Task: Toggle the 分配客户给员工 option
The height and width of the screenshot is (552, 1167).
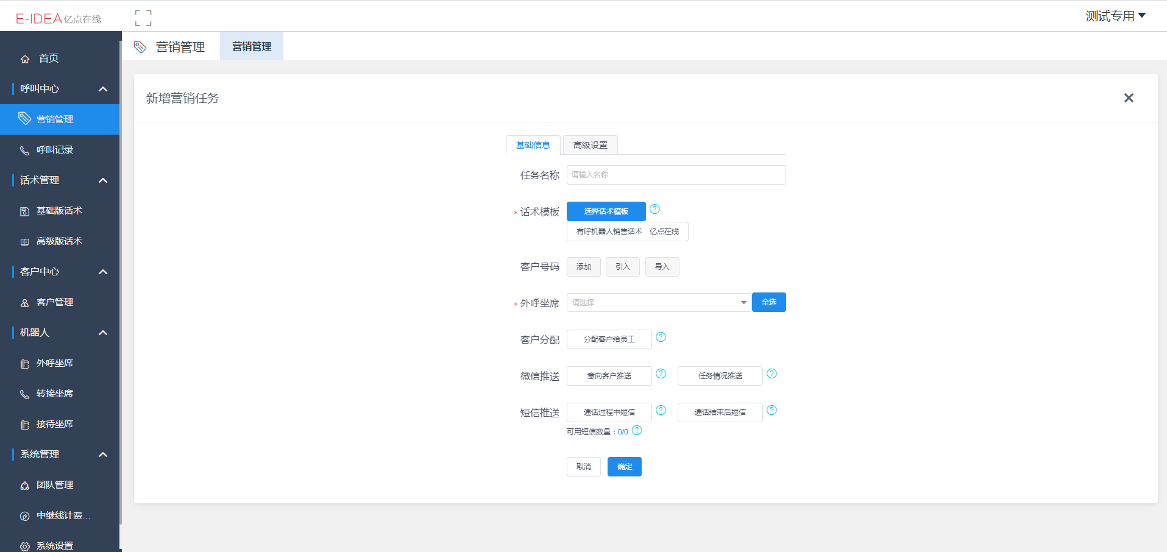Action: [609, 339]
